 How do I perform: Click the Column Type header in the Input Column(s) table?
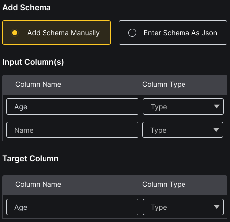point(164,84)
